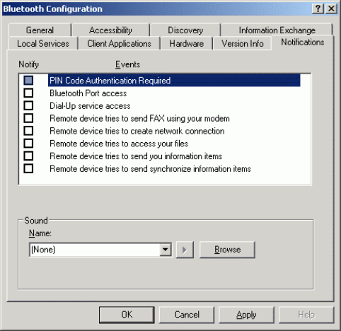Play the selected sound preview

pos(185,250)
